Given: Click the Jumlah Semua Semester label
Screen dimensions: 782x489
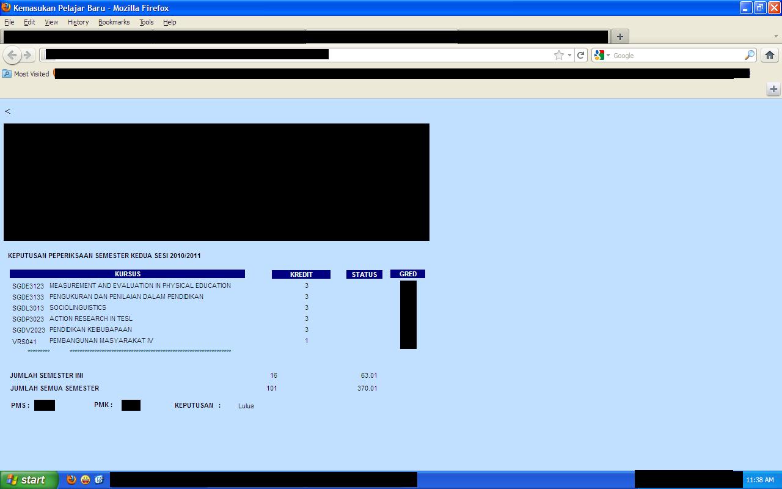Looking at the screenshot, I should pyautogui.click(x=54, y=388).
